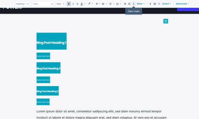The height and width of the screenshot is (119, 199).
Task: Click 'Some text here' under Heading 3
Action: point(43,102)
